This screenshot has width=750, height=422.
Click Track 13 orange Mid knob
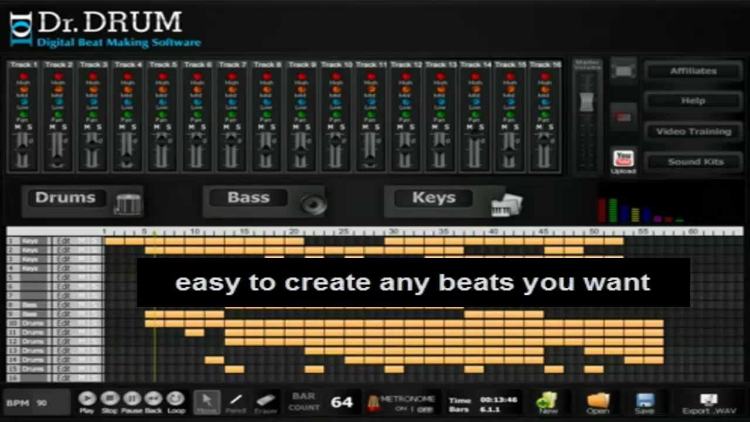click(x=441, y=89)
